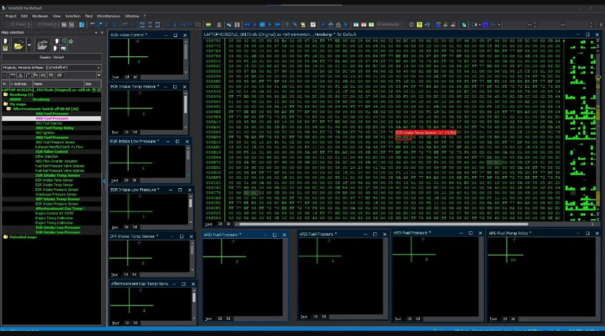Click the large checksum icon in Map selection
The image size is (605, 336).
41,46
